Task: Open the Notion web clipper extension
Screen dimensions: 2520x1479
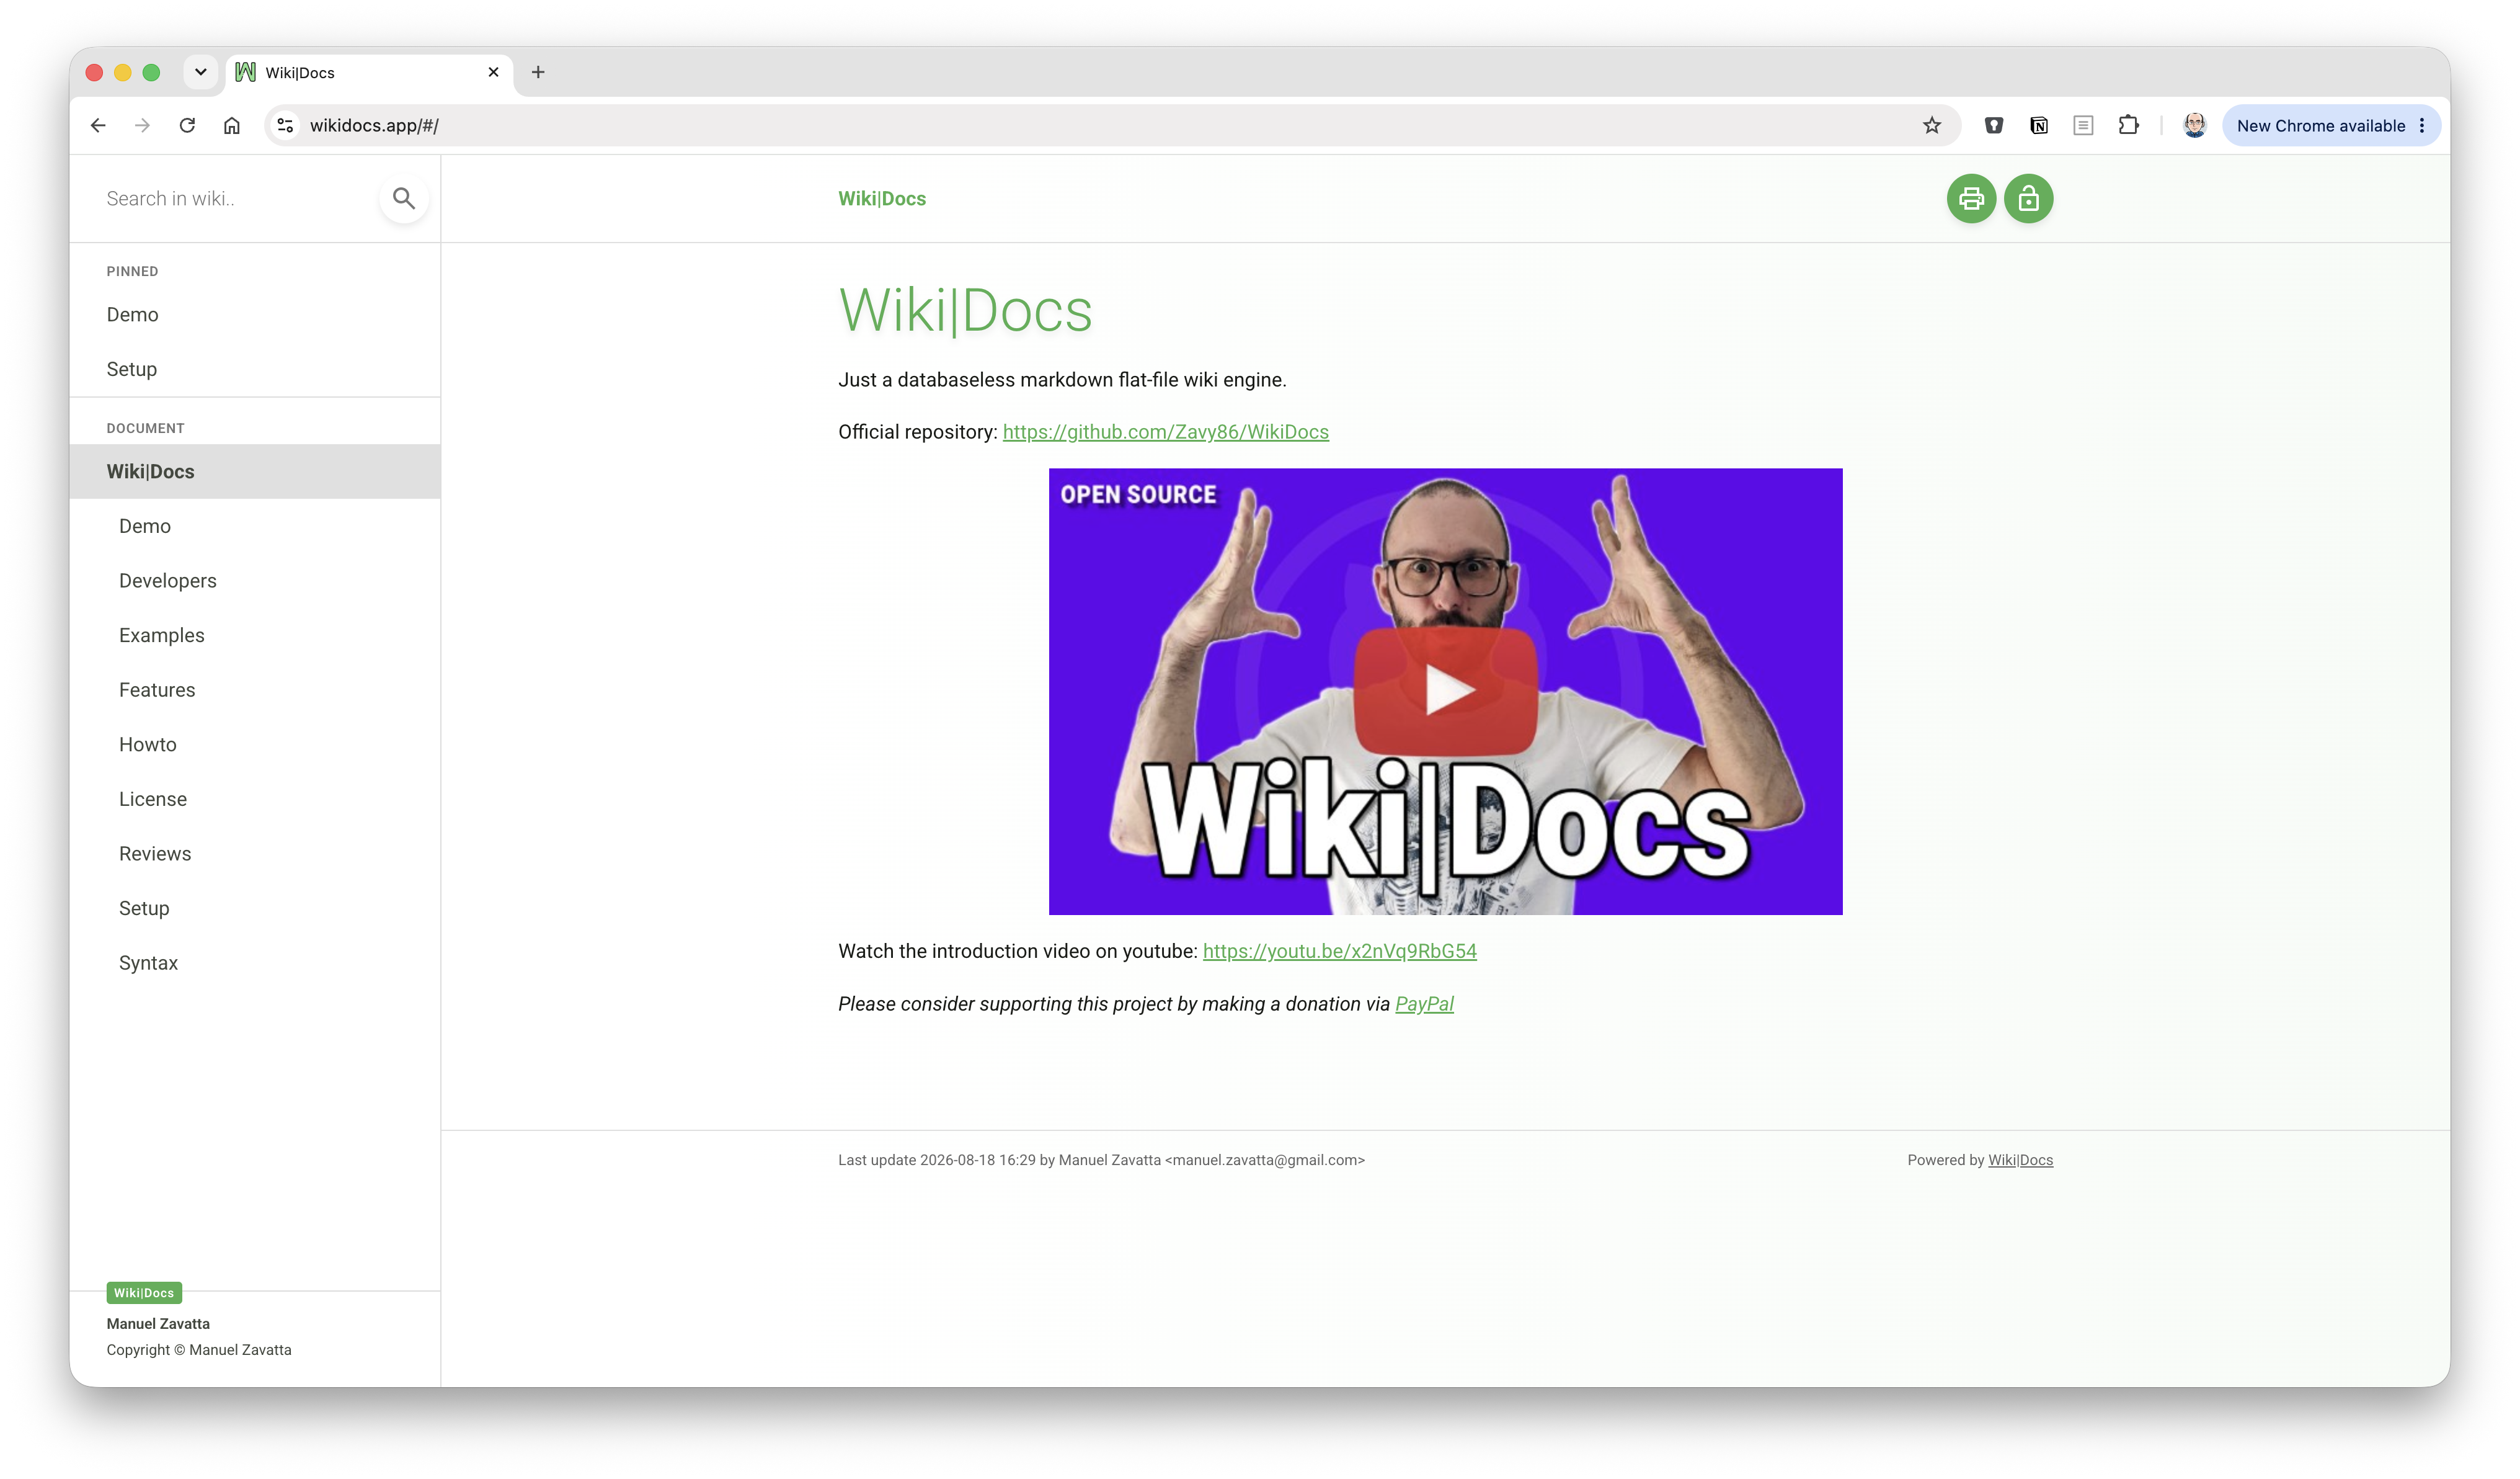Action: click(2038, 125)
